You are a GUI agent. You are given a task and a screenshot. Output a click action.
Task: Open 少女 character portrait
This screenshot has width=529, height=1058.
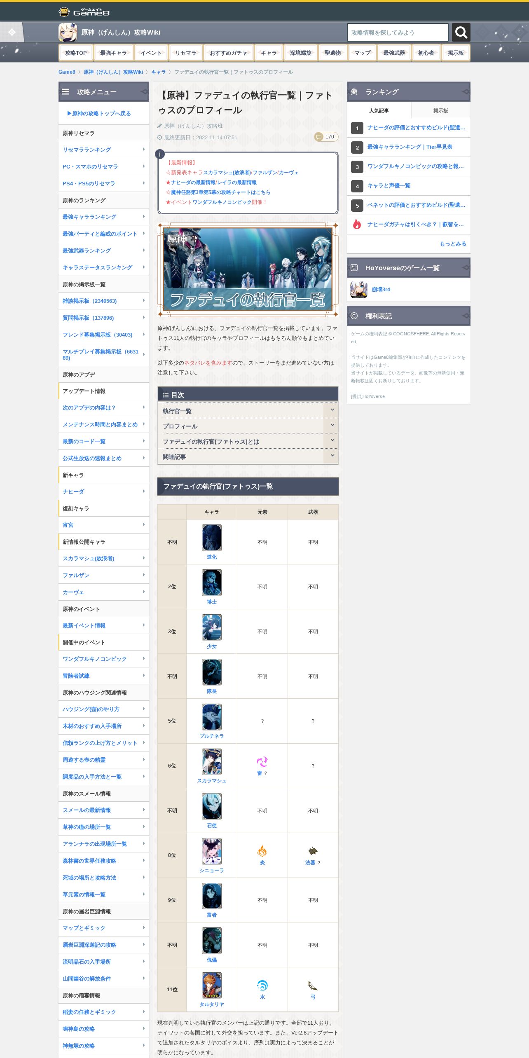pos(212,627)
